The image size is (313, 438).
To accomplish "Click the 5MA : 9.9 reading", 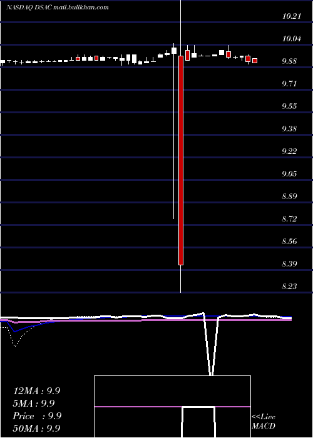I will pyautogui.click(x=34, y=404).
